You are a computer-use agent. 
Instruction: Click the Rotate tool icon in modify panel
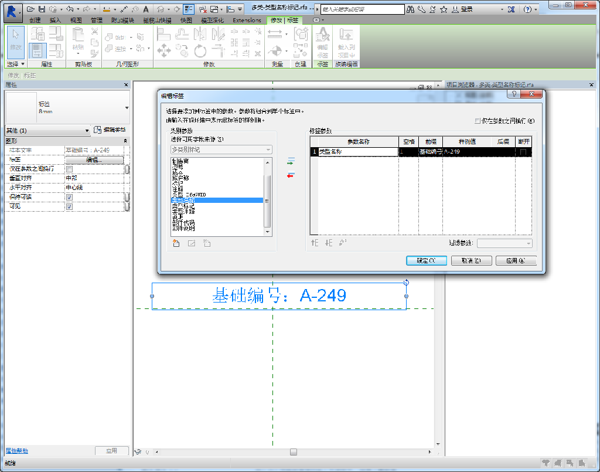(x=200, y=50)
